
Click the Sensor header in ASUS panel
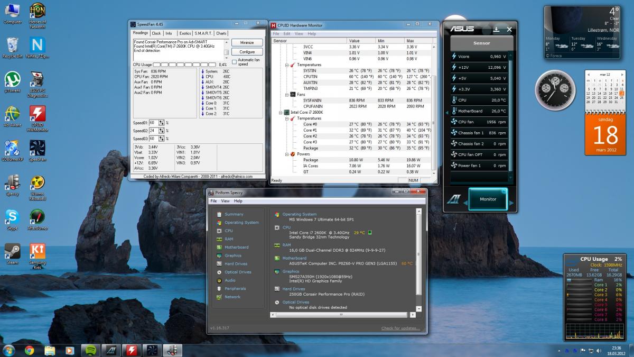click(481, 43)
